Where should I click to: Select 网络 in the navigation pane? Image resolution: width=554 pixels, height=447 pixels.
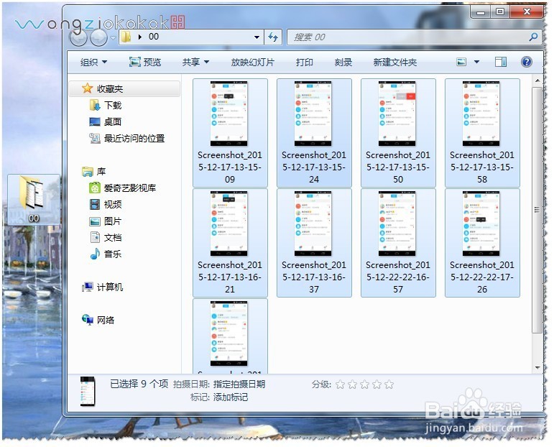click(x=98, y=320)
